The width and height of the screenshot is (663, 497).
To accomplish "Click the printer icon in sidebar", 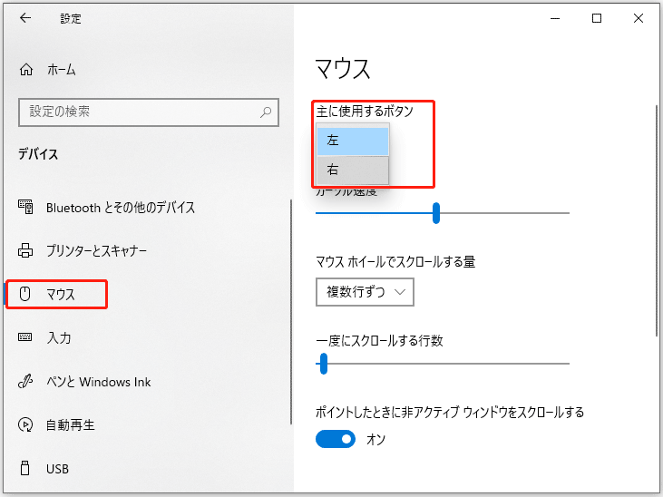I will pos(25,250).
